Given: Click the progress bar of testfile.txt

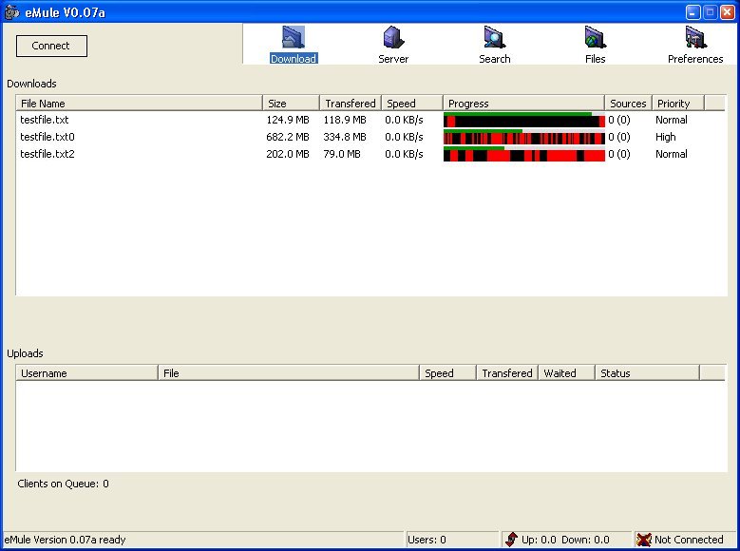Looking at the screenshot, I should pos(523,120).
